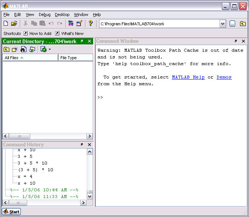Launch the GUIDE tool icon
This screenshot has width=249, height=217.
79,23
